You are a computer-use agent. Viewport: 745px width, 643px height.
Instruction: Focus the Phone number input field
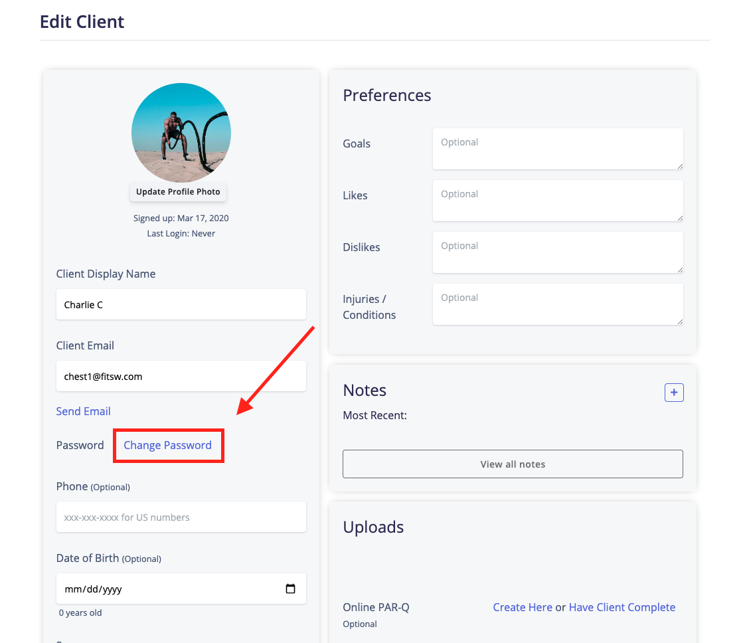(x=181, y=517)
